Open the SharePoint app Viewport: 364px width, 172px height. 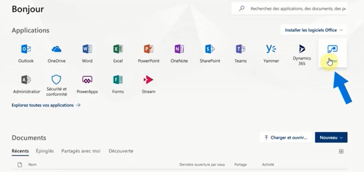(x=210, y=54)
